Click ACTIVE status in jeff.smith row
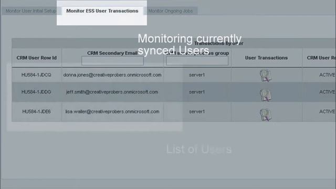 pos(327,92)
